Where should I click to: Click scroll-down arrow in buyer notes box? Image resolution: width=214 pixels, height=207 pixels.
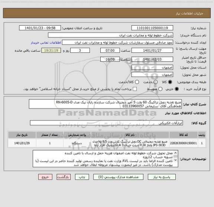(175, 160)
